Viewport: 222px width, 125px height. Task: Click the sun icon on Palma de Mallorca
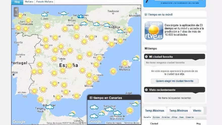click(x=125, y=63)
